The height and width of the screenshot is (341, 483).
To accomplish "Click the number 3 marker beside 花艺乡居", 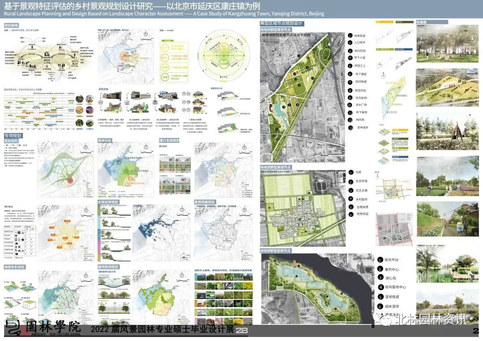I will pos(351,191).
